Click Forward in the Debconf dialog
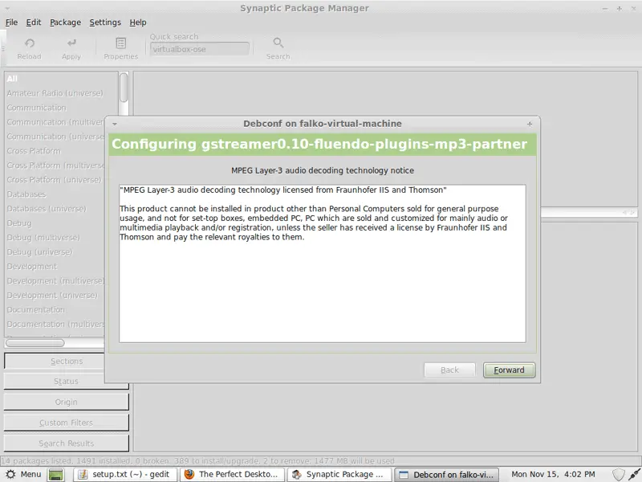The width and height of the screenshot is (642, 482). [x=509, y=370]
